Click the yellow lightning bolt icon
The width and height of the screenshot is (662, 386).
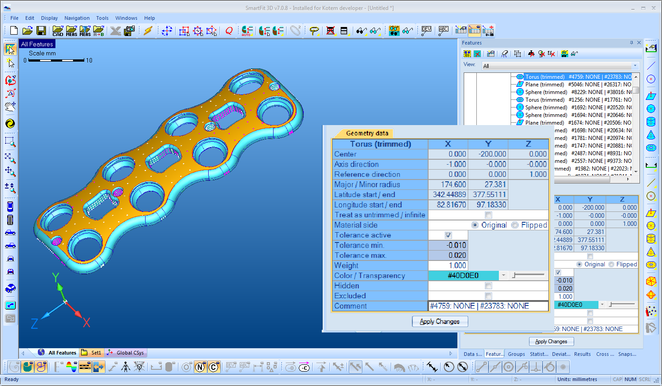[148, 31]
